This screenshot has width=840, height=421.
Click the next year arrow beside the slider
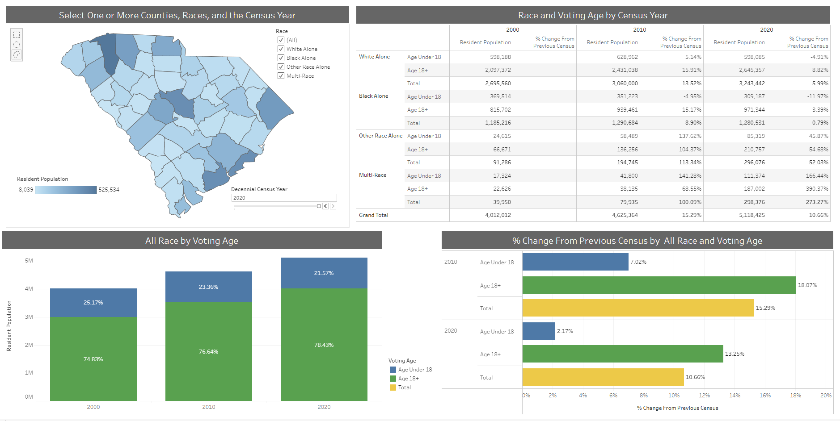pyautogui.click(x=333, y=206)
